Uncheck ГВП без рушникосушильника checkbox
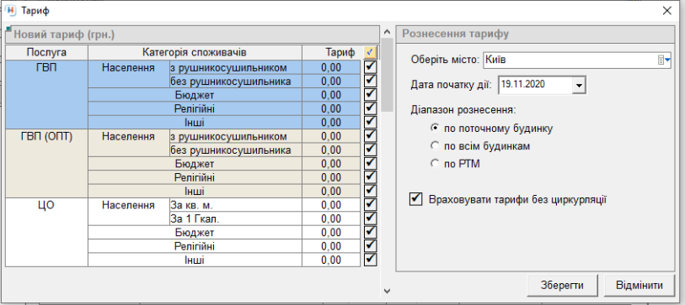685x305 pixels. [x=371, y=81]
